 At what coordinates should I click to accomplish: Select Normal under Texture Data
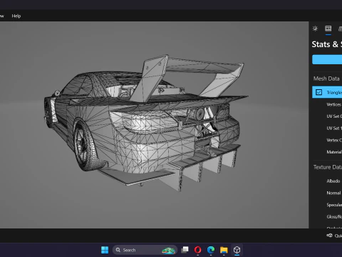pyautogui.click(x=333, y=193)
